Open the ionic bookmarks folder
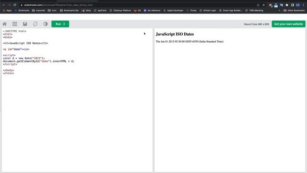The image size is (307, 173). pyautogui.click(x=52, y=11)
